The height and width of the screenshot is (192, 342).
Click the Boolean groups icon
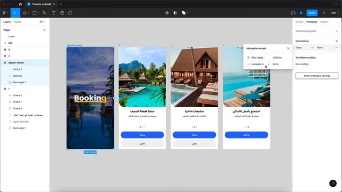pos(184,13)
